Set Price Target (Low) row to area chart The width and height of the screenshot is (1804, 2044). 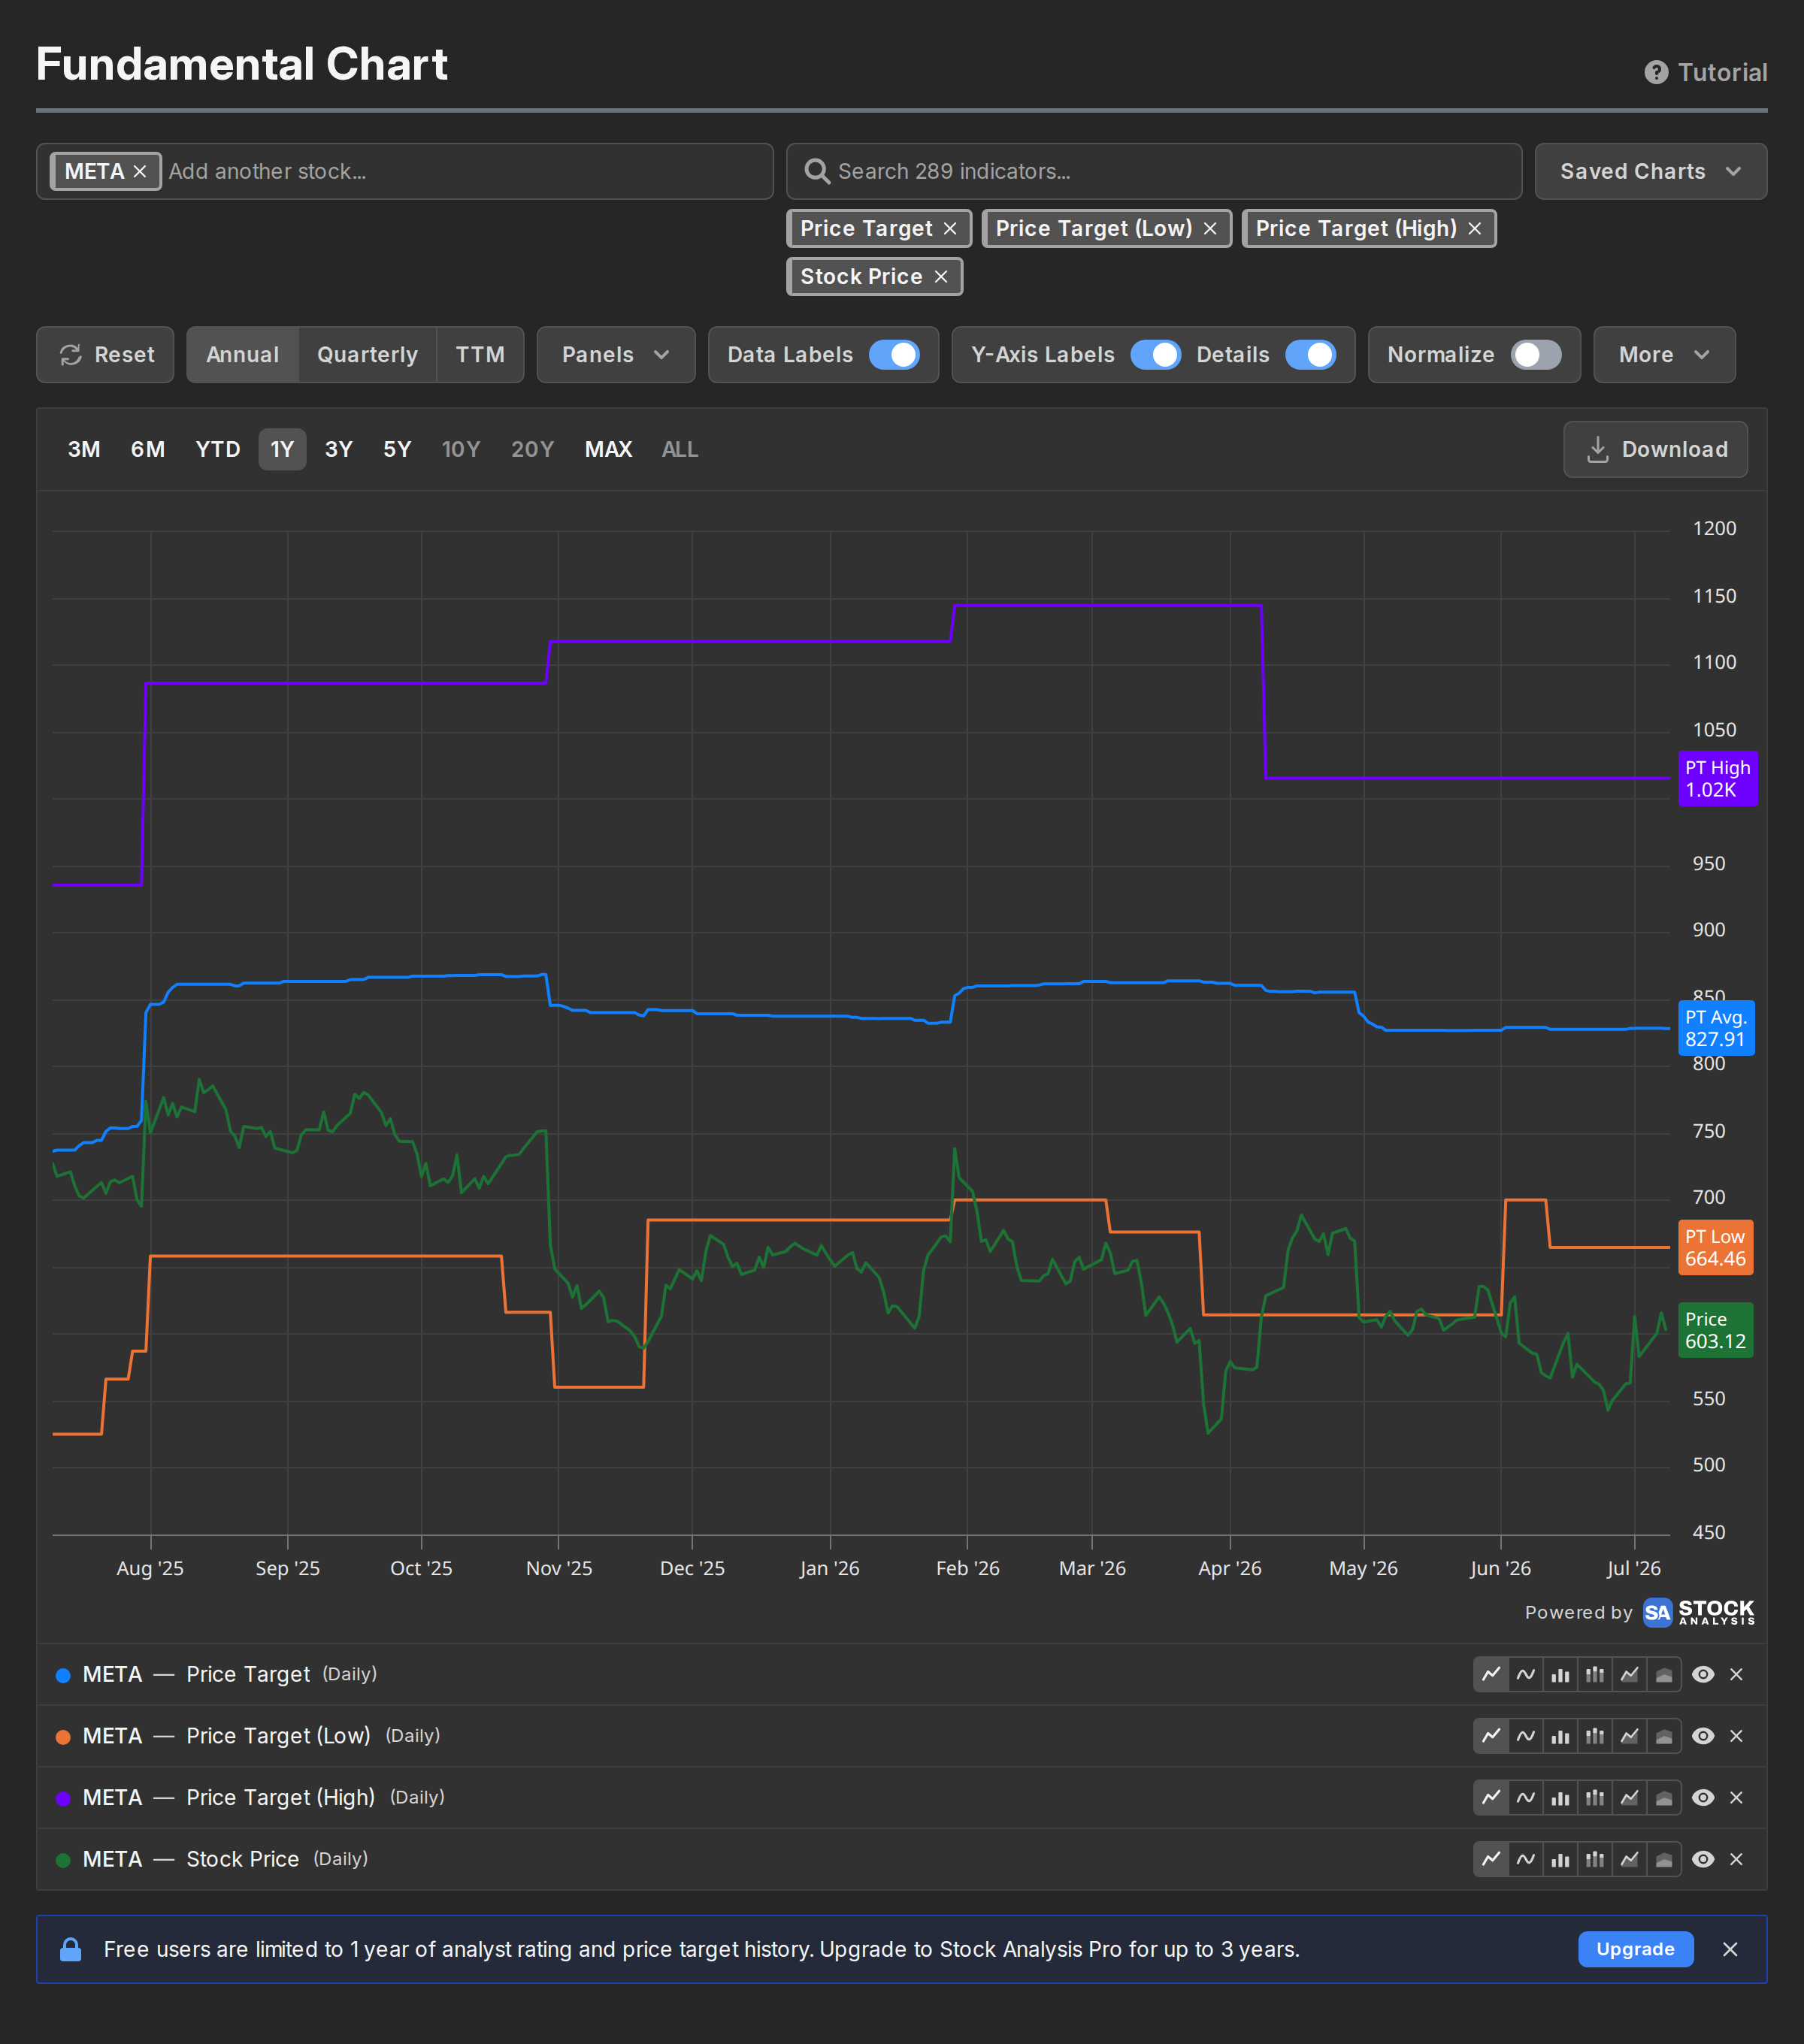coord(1629,1736)
